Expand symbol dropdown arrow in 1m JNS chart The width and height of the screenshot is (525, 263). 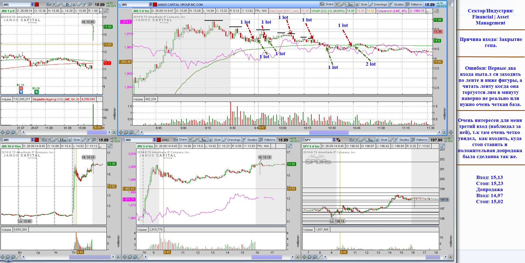coord(151,4)
